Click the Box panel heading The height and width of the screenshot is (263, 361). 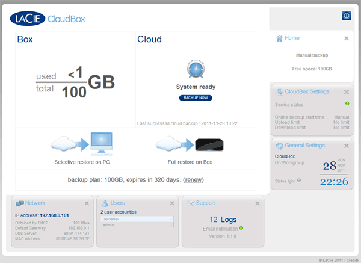[x=25, y=39]
